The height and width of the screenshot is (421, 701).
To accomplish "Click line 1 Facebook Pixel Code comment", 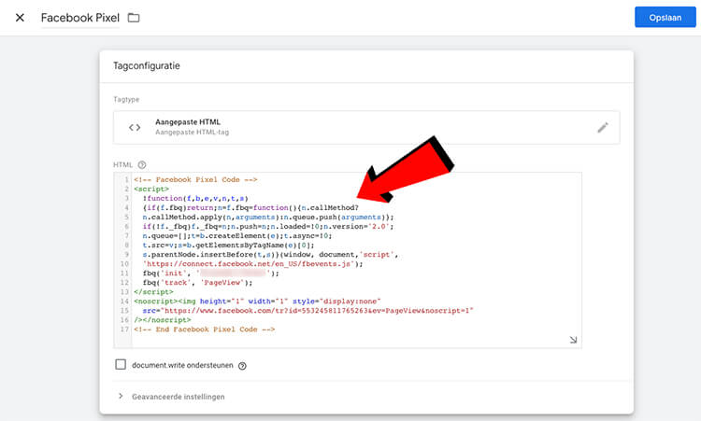I will click(x=195, y=179).
